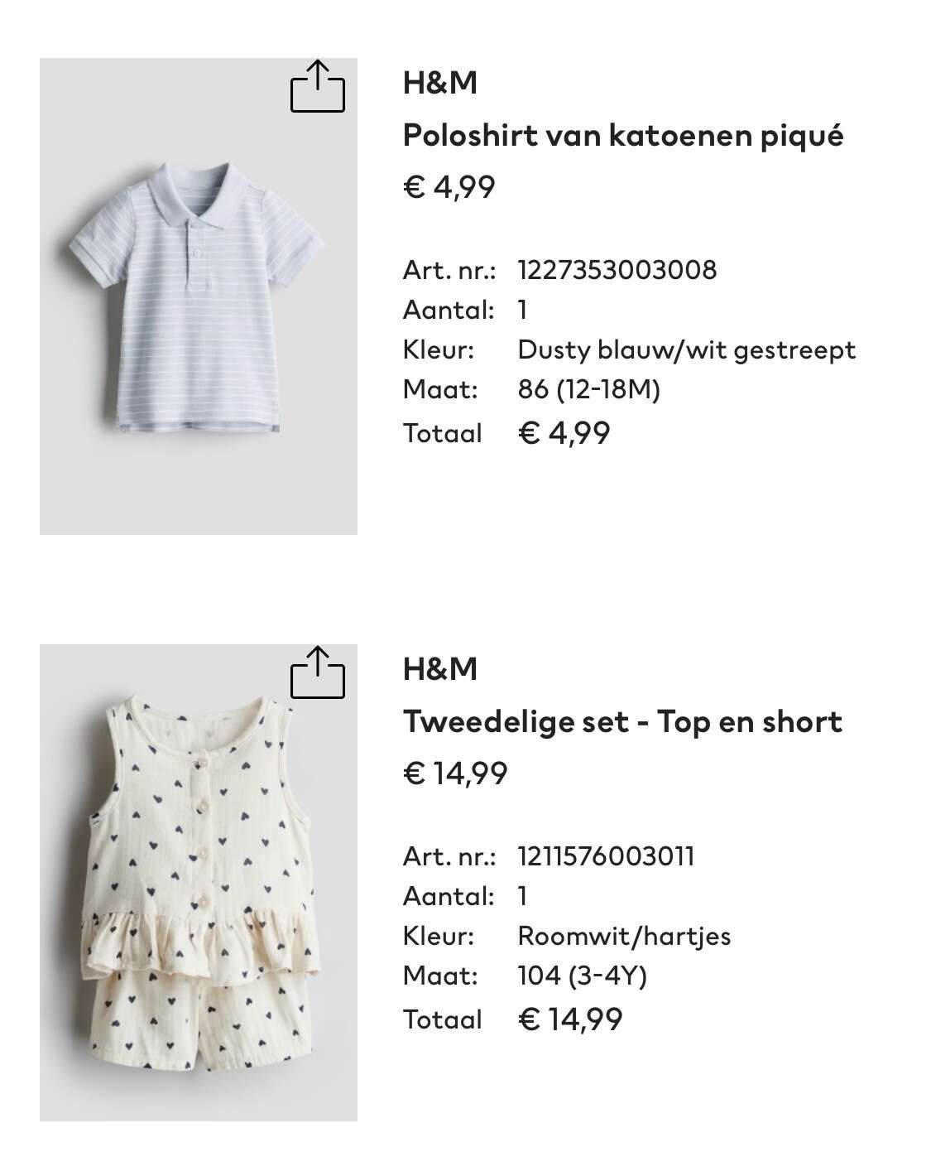Image resolution: width=931 pixels, height=1166 pixels.
Task: Open the striped polo shirt product photo
Action: [x=199, y=296]
